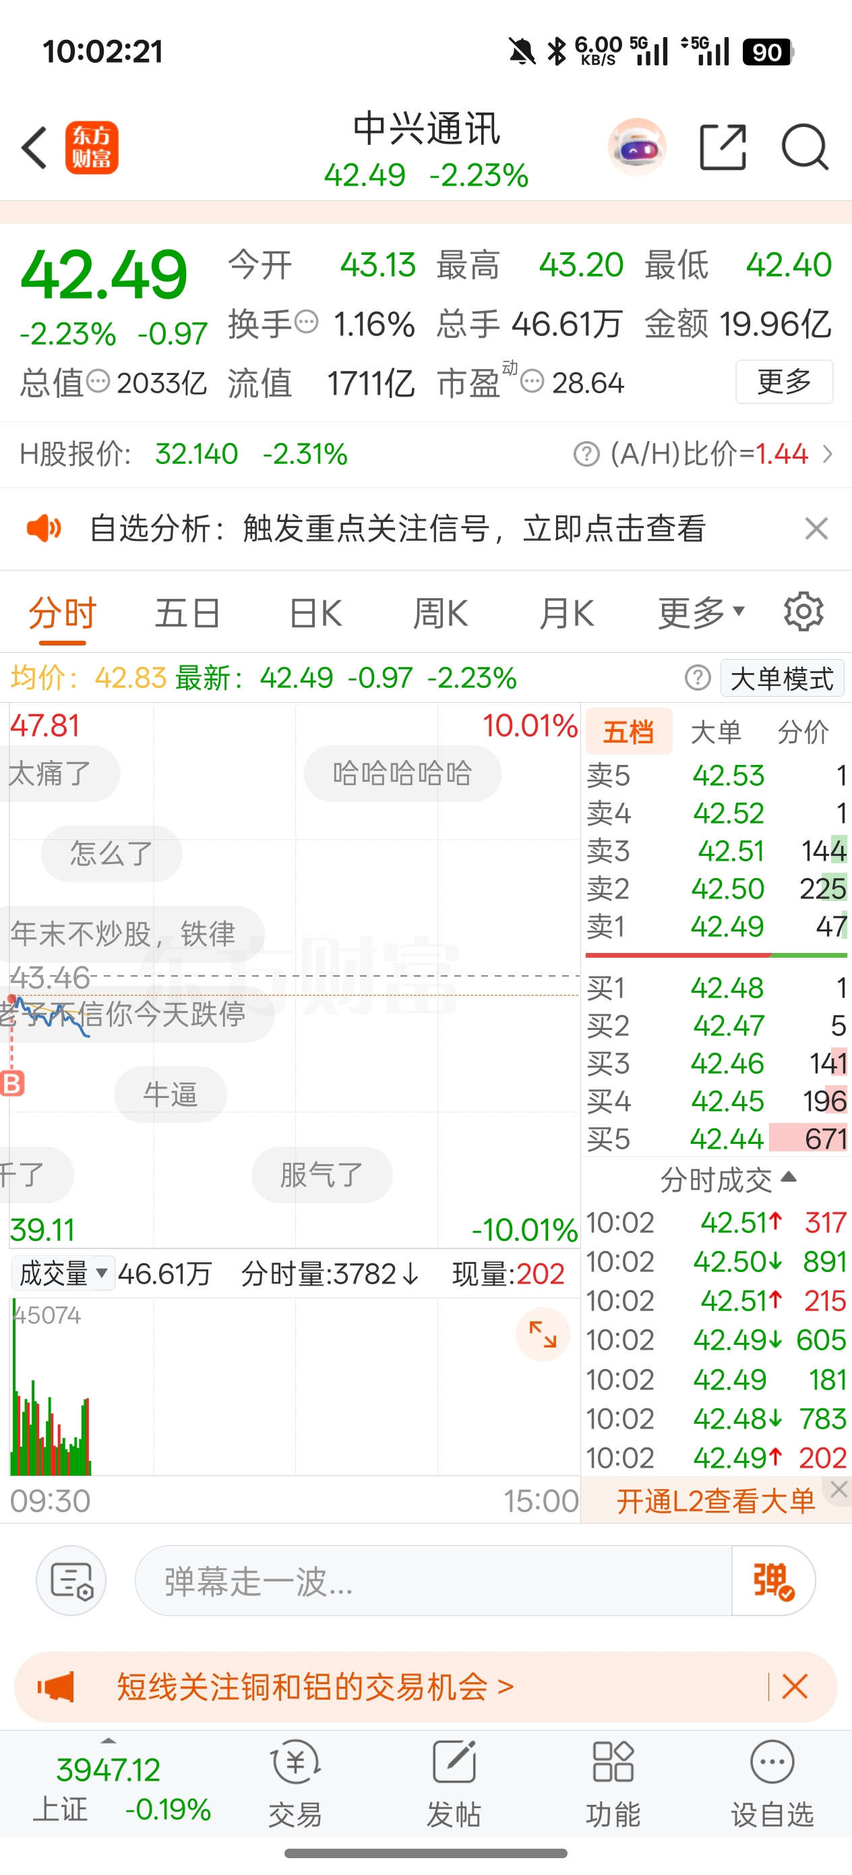Tap the info icon next to 换手
The width and height of the screenshot is (852, 1875).
[307, 321]
